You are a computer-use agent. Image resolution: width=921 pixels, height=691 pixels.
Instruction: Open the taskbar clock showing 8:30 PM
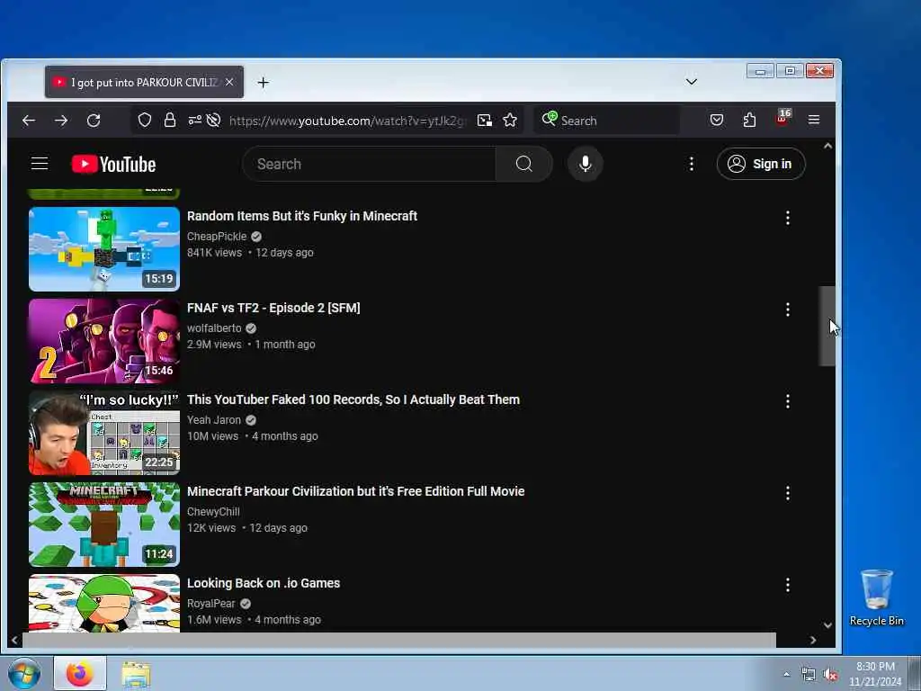[875, 674]
